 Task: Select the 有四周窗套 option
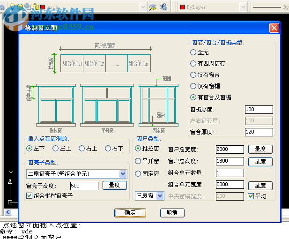click(193, 64)
